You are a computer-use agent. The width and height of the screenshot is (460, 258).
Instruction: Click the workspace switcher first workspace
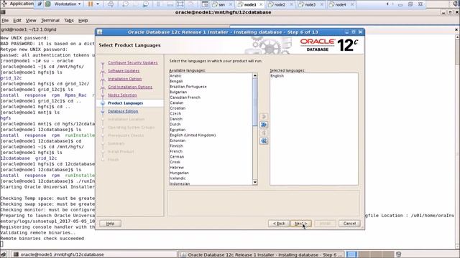[351, 254]
